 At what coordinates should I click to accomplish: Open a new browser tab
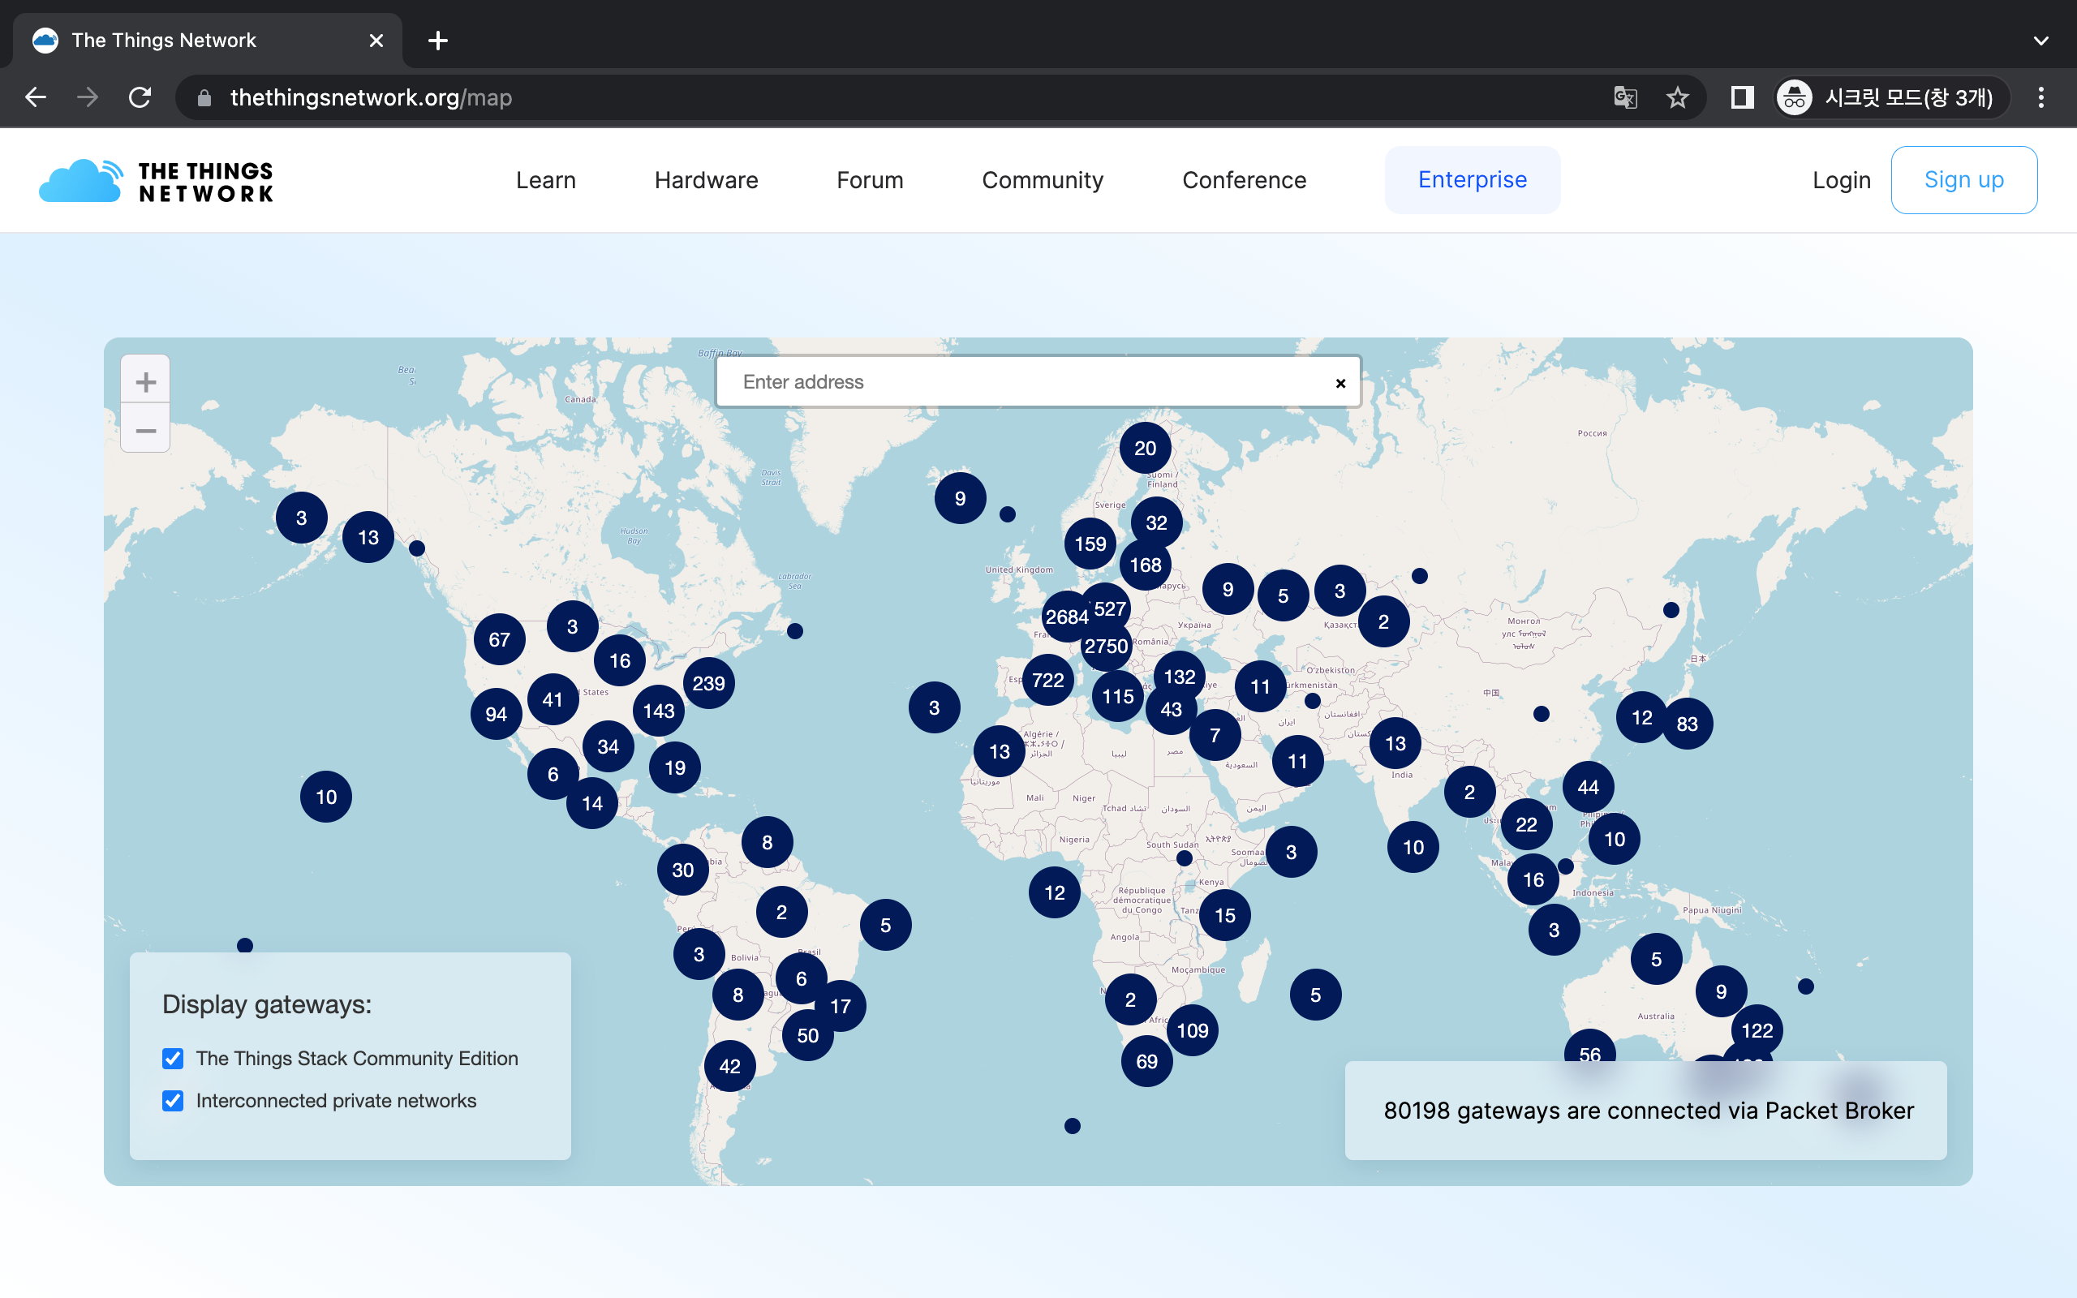tap(438, 41)
